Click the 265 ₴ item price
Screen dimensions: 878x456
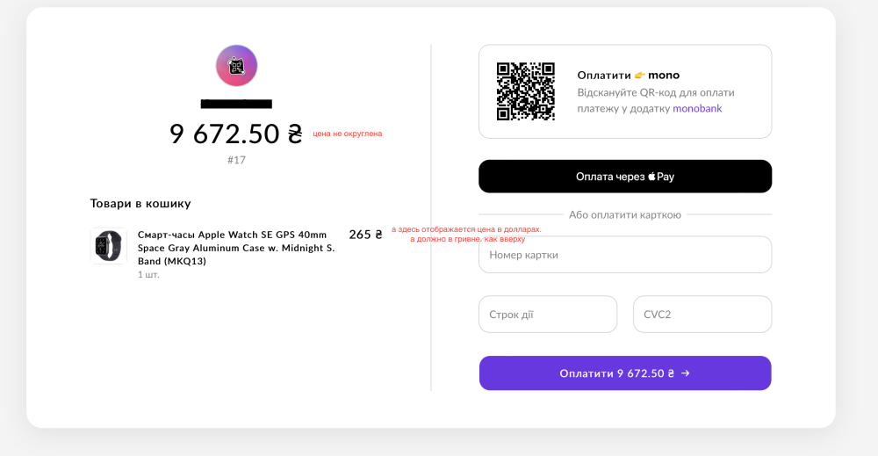[x=365, y=235]
